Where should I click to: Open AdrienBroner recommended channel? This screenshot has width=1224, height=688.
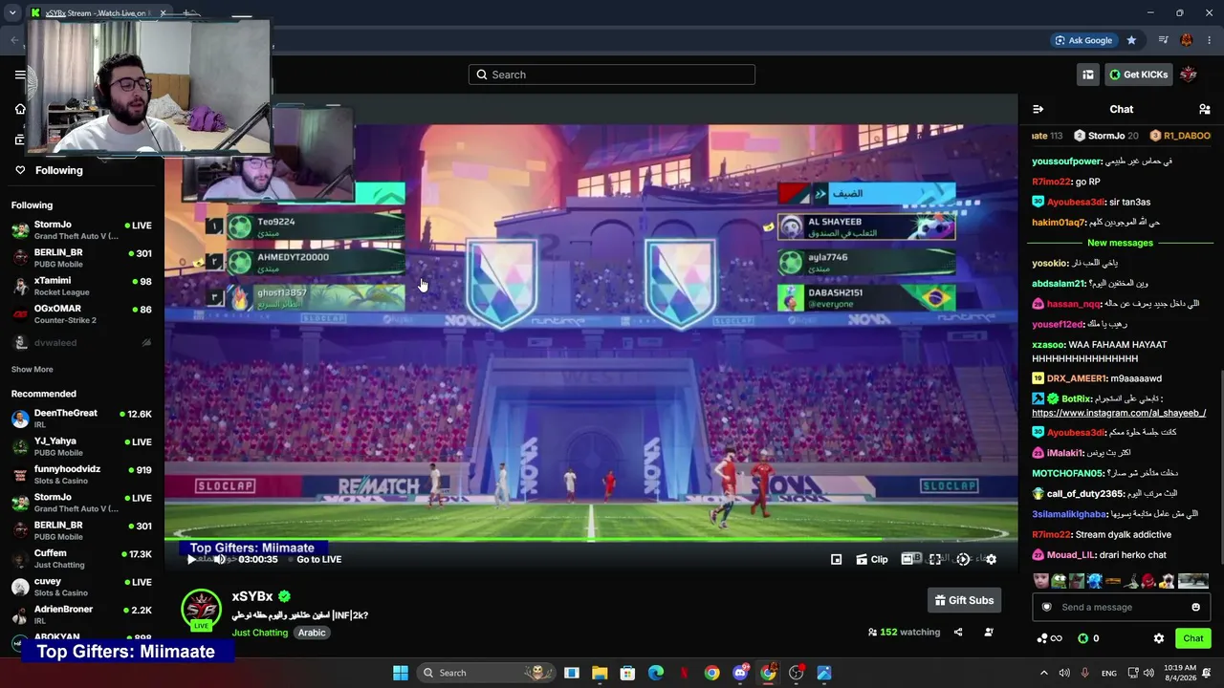click(x=81, y=614)
